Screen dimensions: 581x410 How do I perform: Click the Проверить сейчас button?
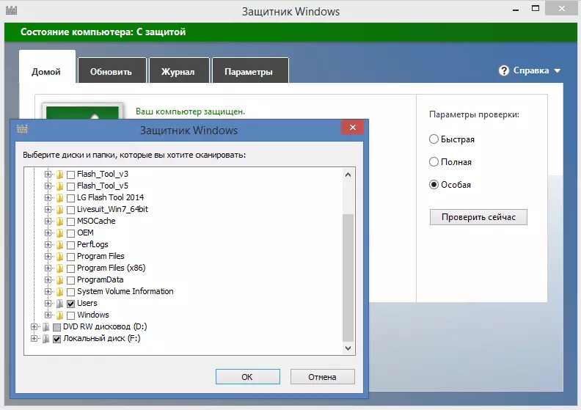[x=478, y=217]
